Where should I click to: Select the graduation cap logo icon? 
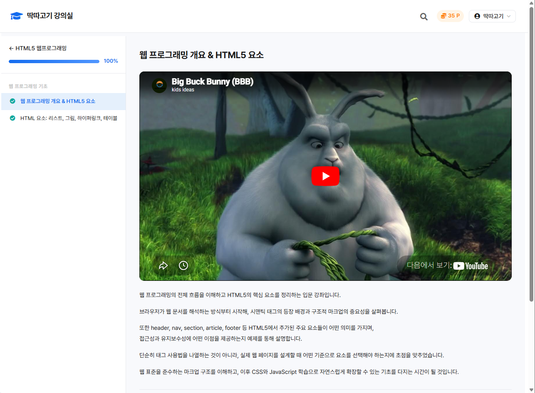[16, 15]
